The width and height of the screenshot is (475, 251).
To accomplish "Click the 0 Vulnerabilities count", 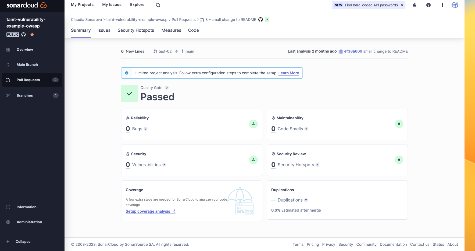I will coord(128,165).
